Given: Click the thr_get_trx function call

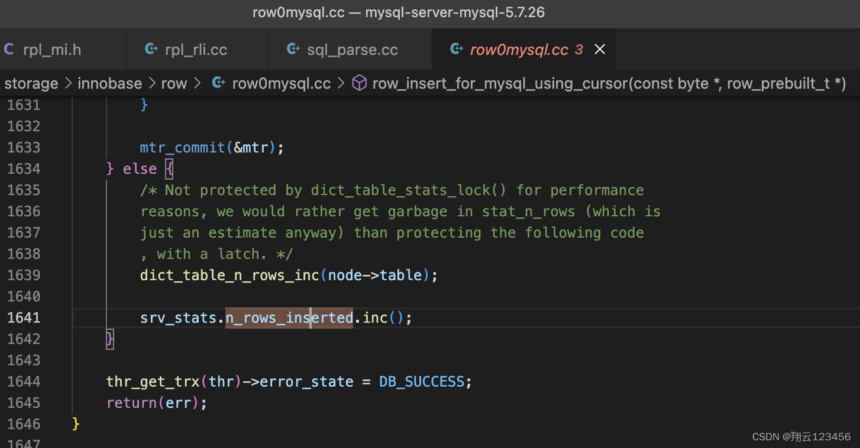Looking at the screenshot, I should (153, 381).
